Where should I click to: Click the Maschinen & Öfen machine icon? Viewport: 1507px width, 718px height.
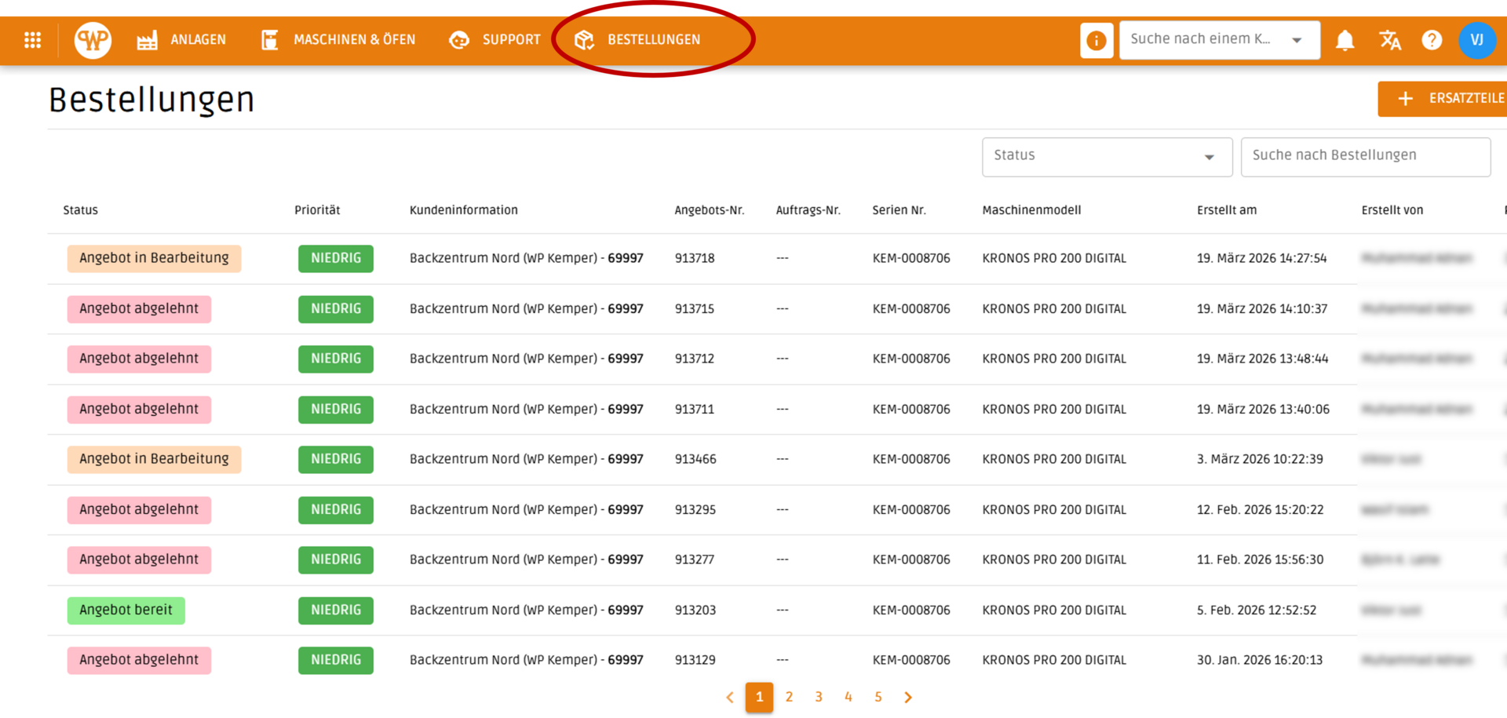click(270, 40)
